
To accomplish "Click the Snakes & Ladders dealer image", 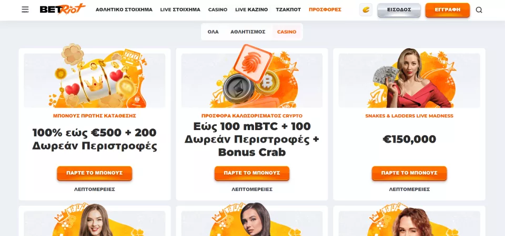I will (409, 78).
